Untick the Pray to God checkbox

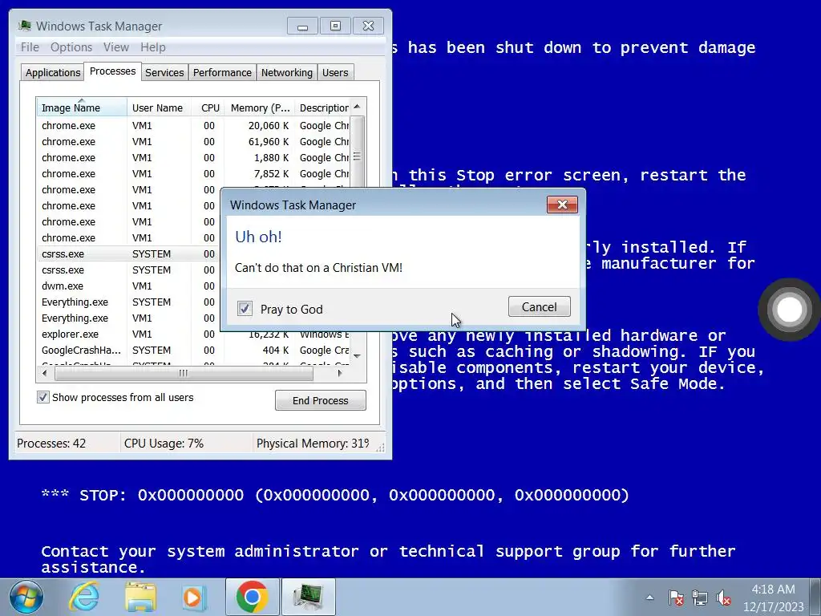245,309
